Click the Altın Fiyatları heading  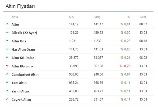[20, 6]
